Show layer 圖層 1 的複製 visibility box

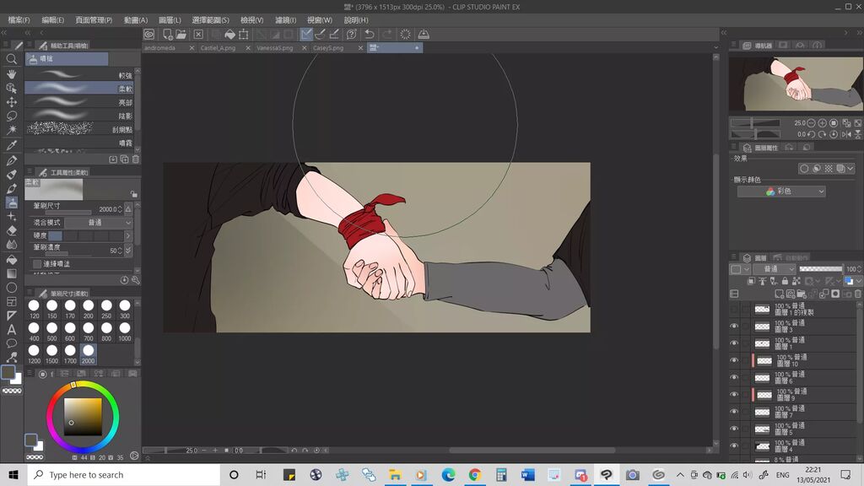tap(734, 309)
